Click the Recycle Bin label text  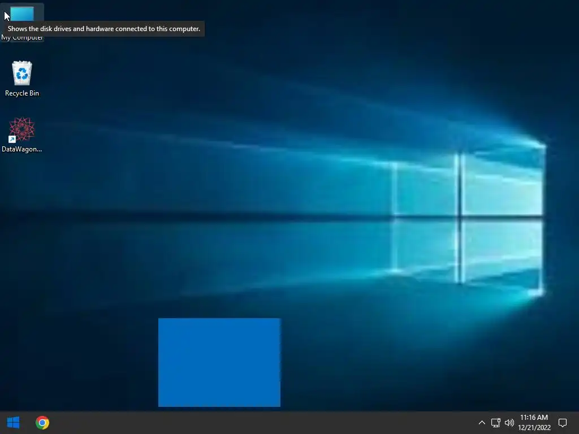pyautogui.click(x=22, y=93)
